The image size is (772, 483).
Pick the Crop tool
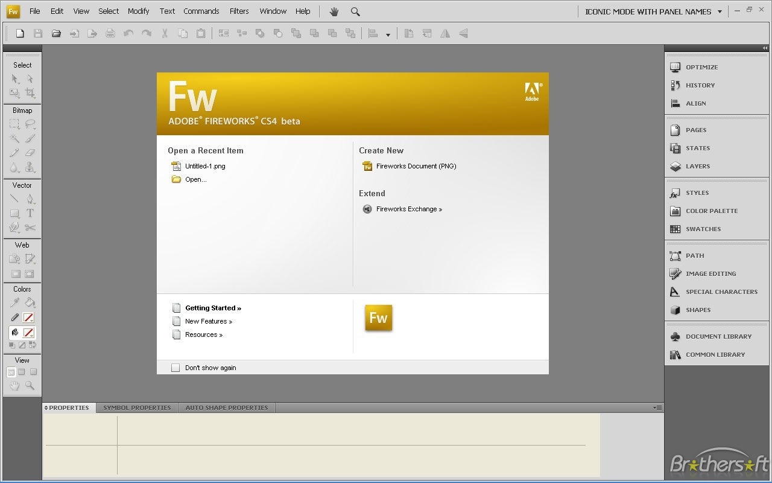point(30,93)
